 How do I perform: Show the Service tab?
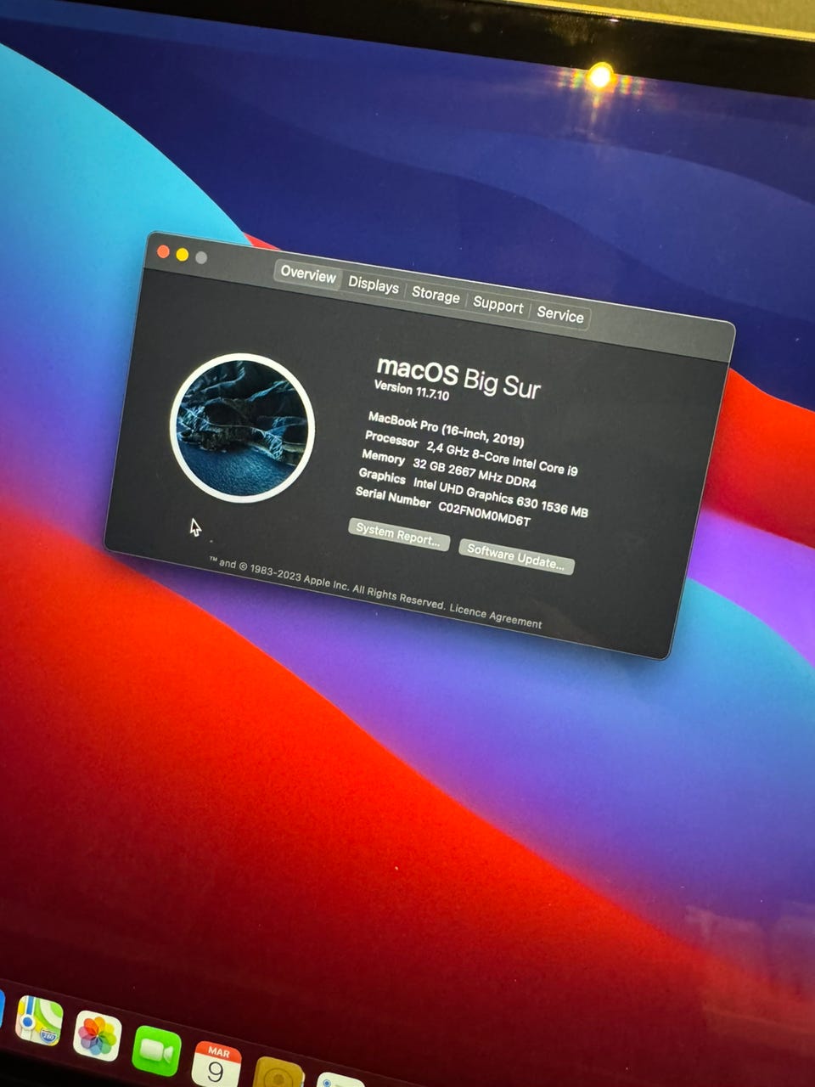pyautogui.click(x=560, y=314)
